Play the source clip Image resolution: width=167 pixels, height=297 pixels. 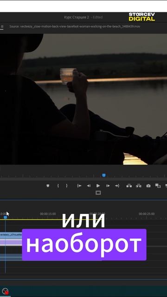click(98, 186)
